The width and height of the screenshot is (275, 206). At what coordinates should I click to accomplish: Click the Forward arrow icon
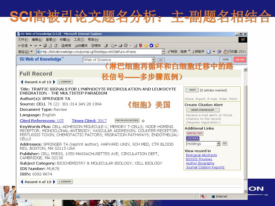click(x=36, y=46)
